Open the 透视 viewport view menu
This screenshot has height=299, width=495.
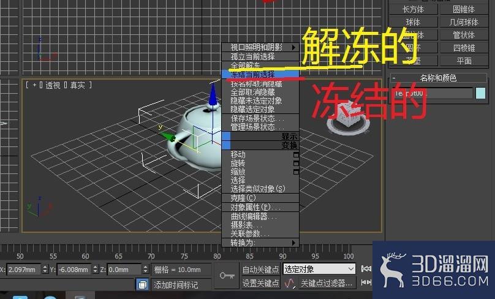(53, 85)
